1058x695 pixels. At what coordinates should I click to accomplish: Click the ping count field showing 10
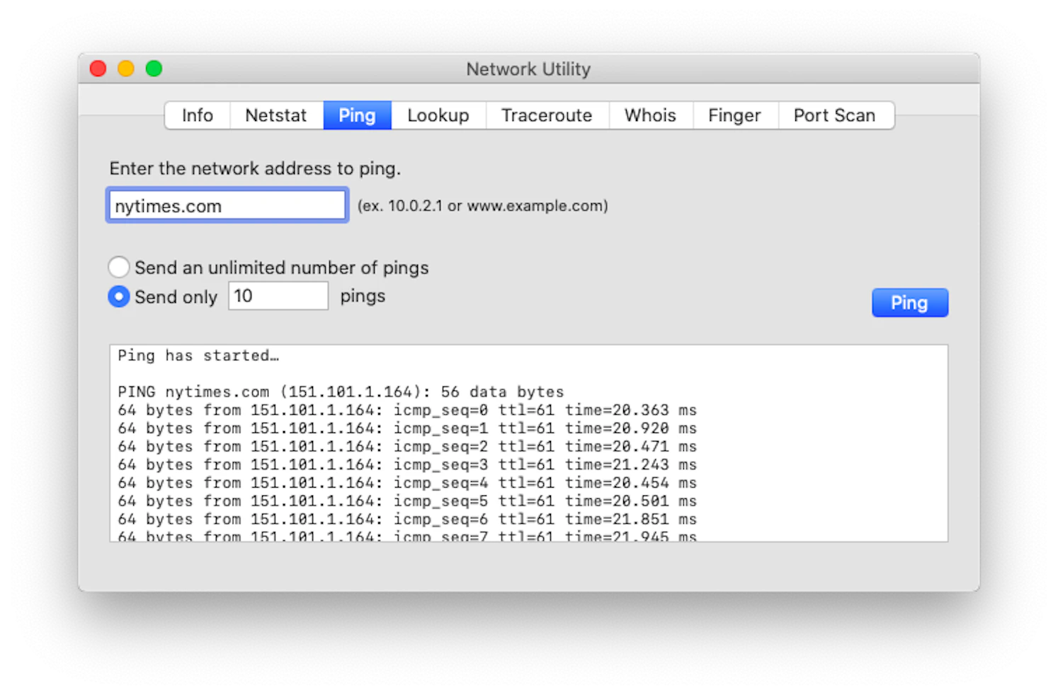click(x=278, y=296)
